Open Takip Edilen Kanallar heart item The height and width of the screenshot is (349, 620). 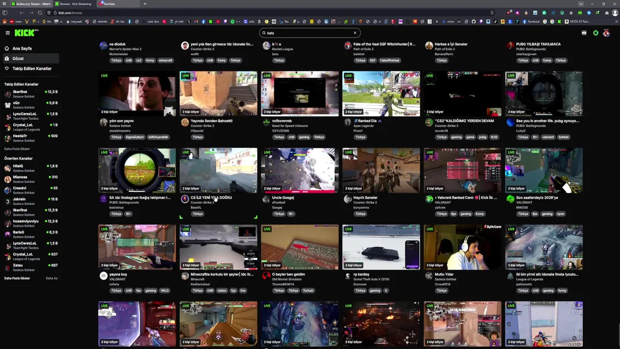(32, 69)
